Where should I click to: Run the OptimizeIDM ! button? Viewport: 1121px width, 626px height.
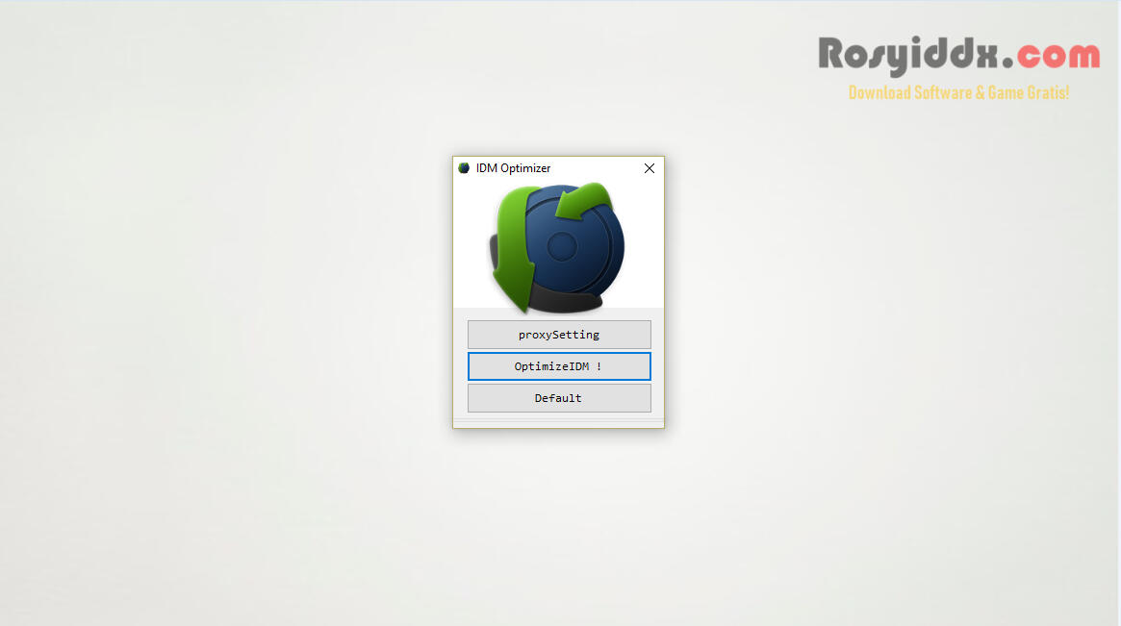[x=559, y=365]
